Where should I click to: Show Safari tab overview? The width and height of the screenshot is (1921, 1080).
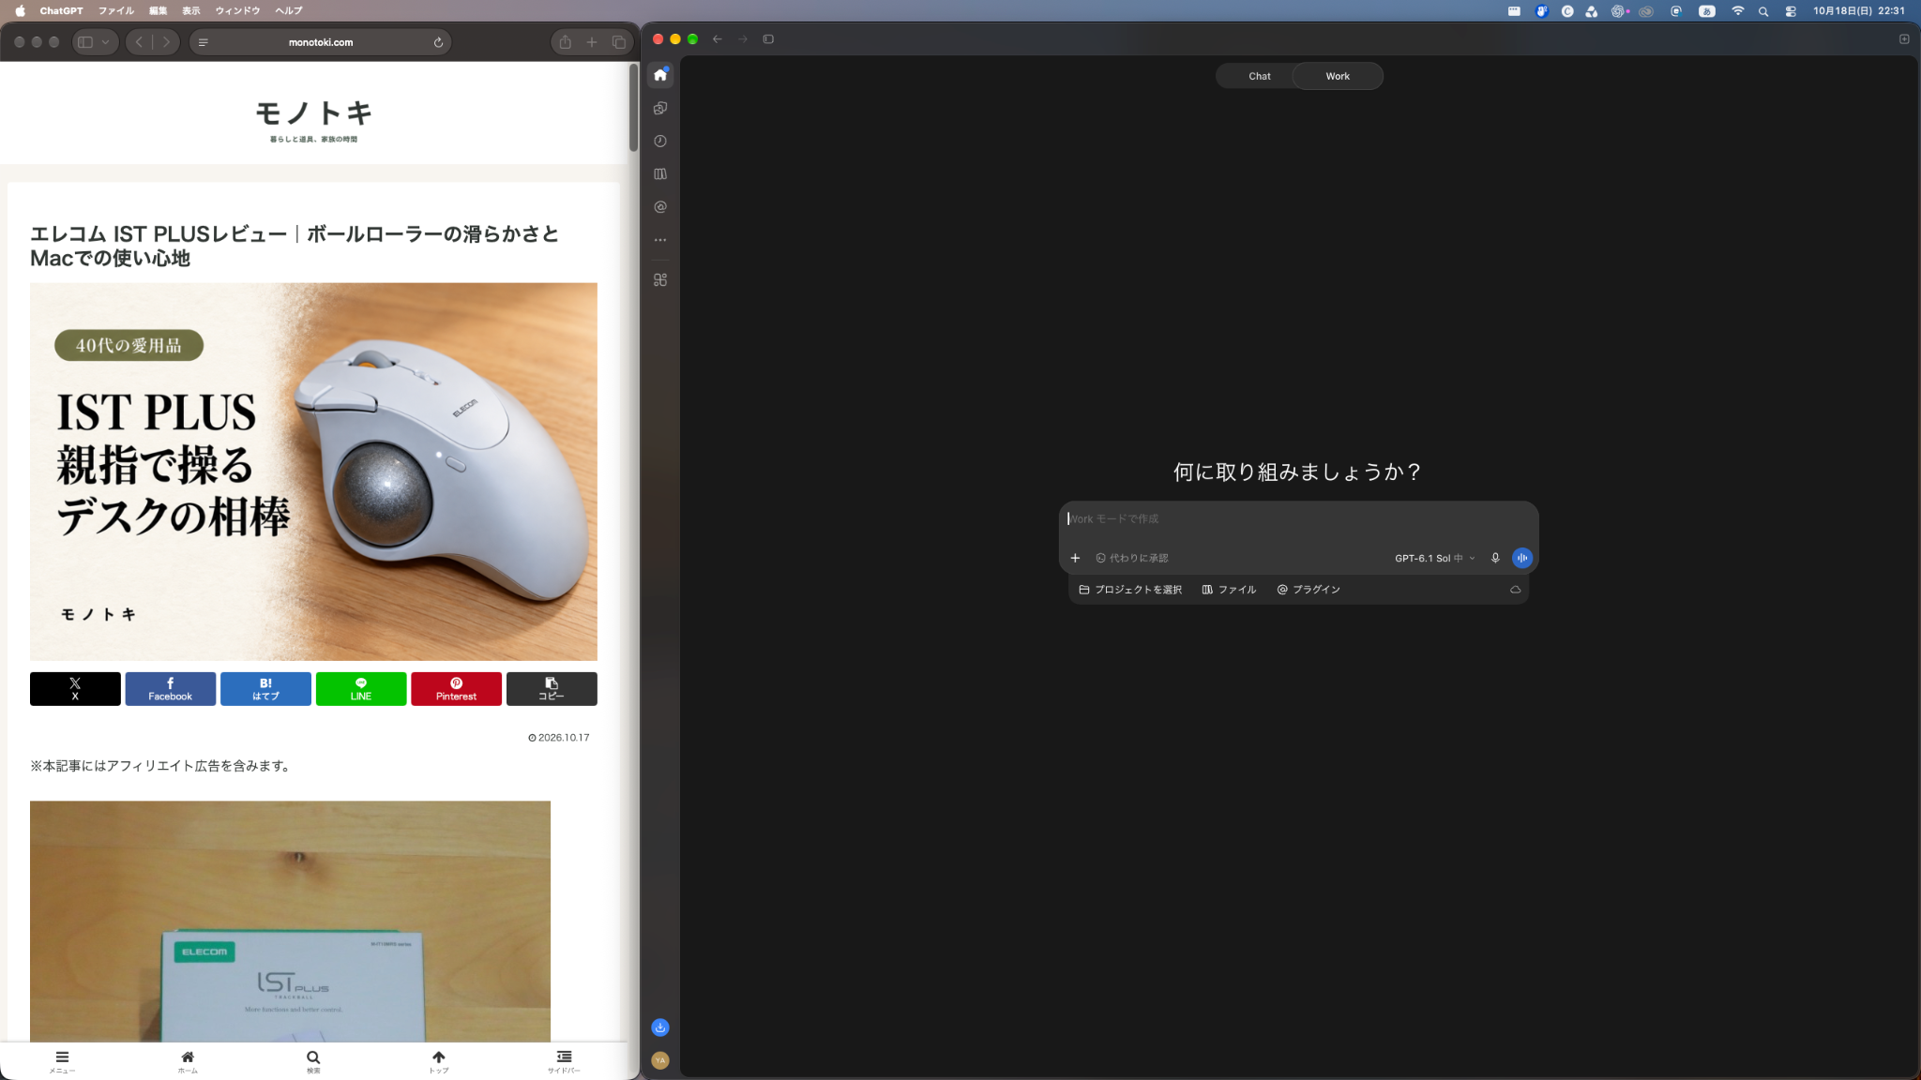[619, 42]
